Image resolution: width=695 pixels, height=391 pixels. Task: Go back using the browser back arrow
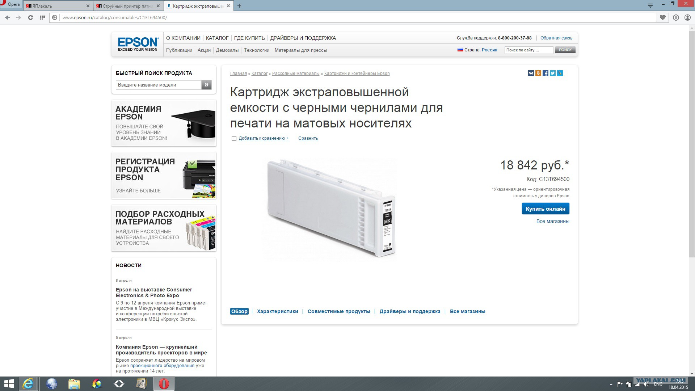click(x=8, y=17)
